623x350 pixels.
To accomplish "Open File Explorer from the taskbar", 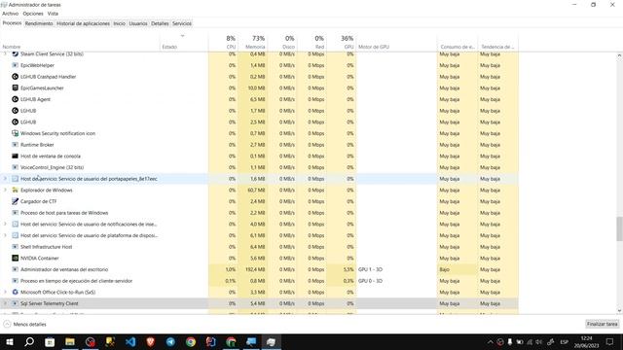I will [70, 341].
